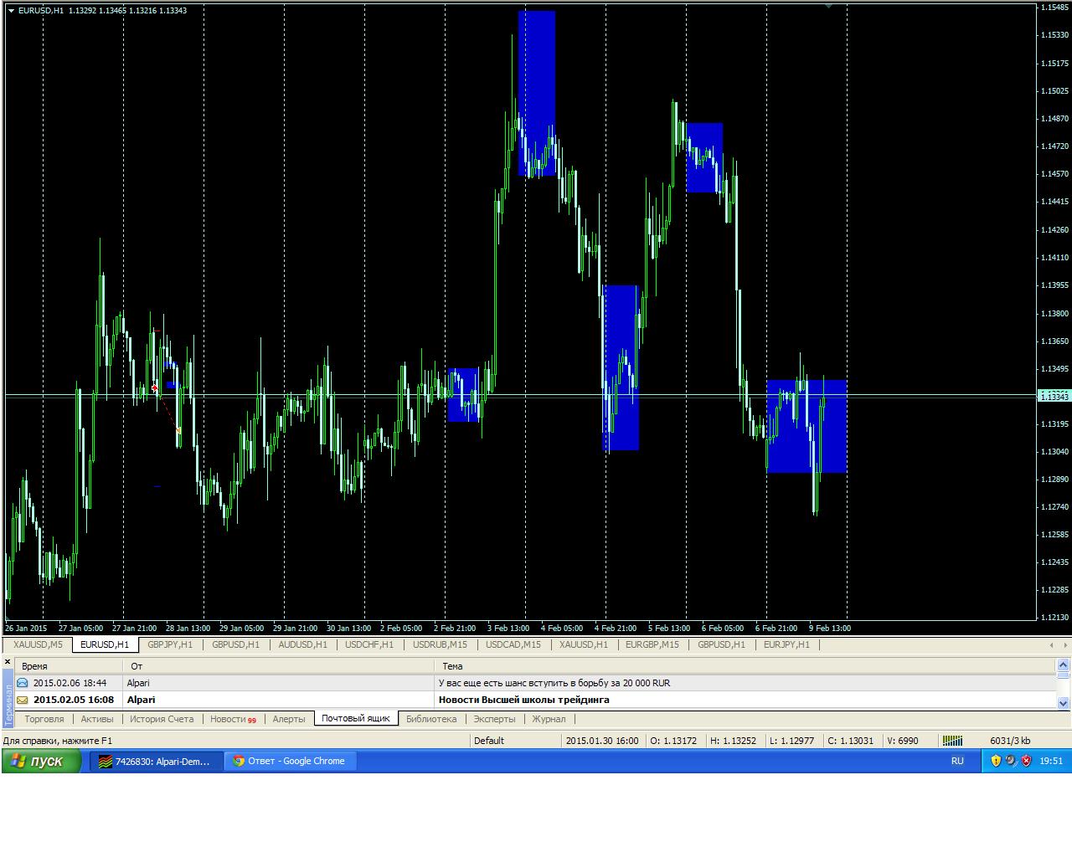The width and height of the screenshot is (1072, 857).
Task: Select the EURUSD,H1 chart tab
Action: (105, 644)
